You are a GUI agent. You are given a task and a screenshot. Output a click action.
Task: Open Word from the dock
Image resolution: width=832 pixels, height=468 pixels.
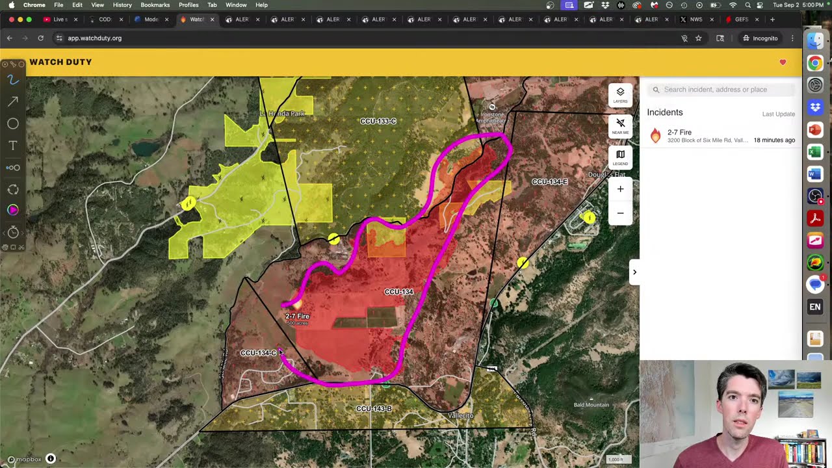815,174
